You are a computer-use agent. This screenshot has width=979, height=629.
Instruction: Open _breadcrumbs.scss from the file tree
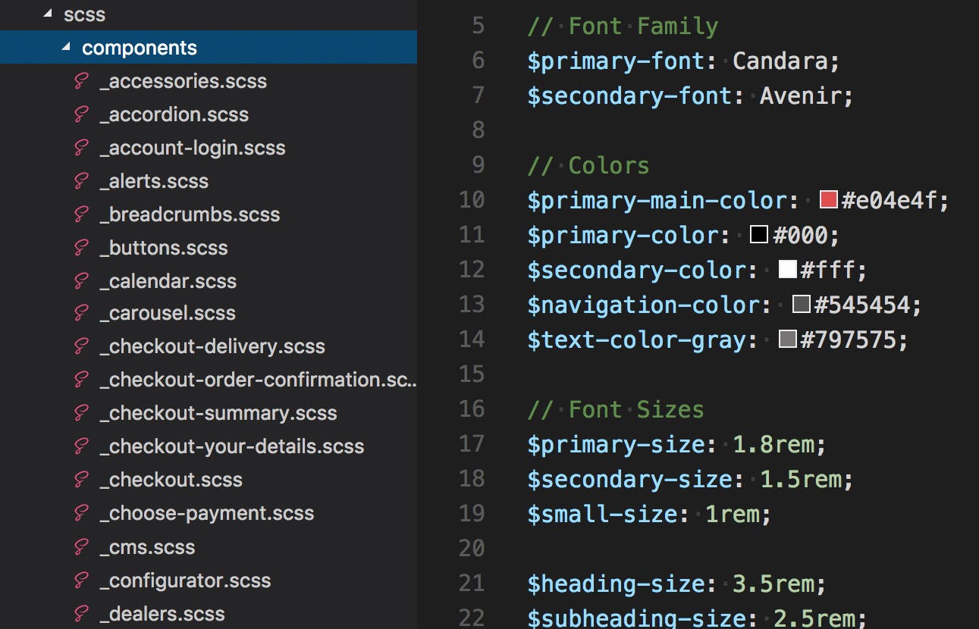tap(190, 214)
